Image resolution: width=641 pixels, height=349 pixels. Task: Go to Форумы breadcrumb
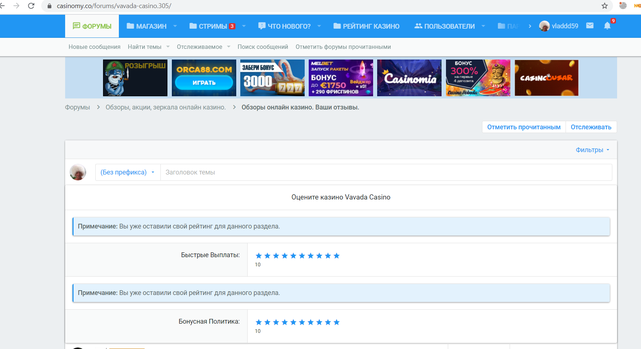pos(77,107)
